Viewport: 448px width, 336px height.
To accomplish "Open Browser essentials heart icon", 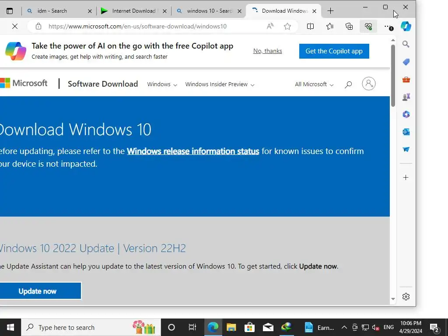I will [x=368, y=26].
